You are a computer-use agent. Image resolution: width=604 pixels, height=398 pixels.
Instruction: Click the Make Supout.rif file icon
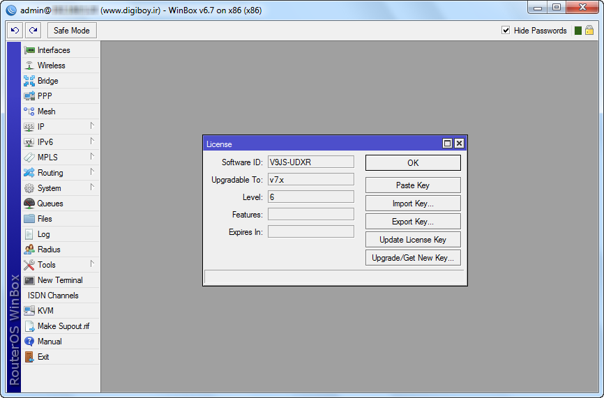[29, 326]
